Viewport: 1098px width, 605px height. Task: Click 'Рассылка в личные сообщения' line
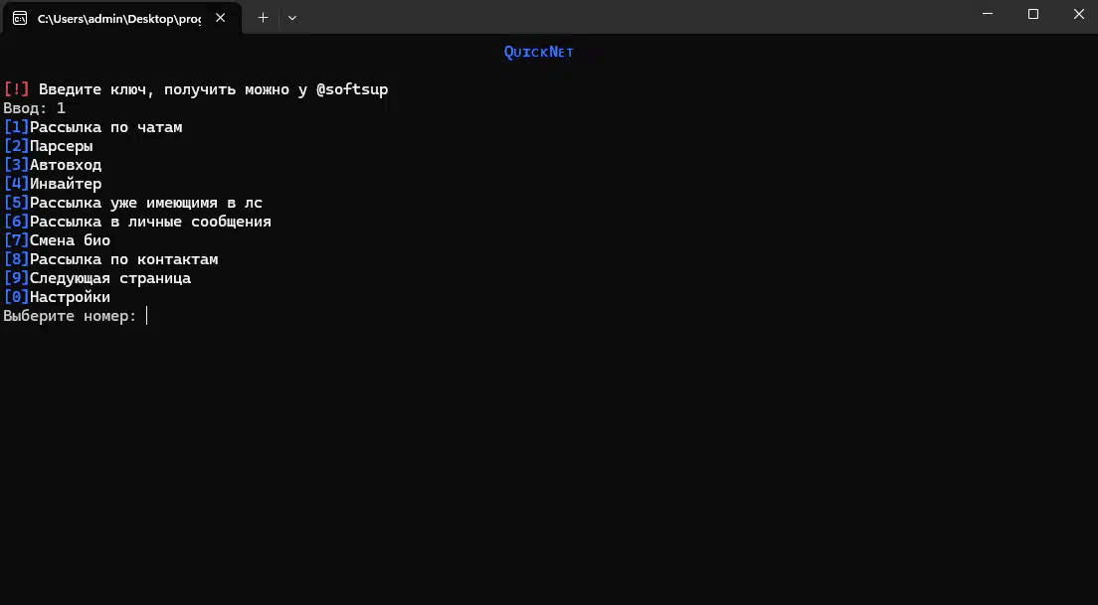(137, 222)
